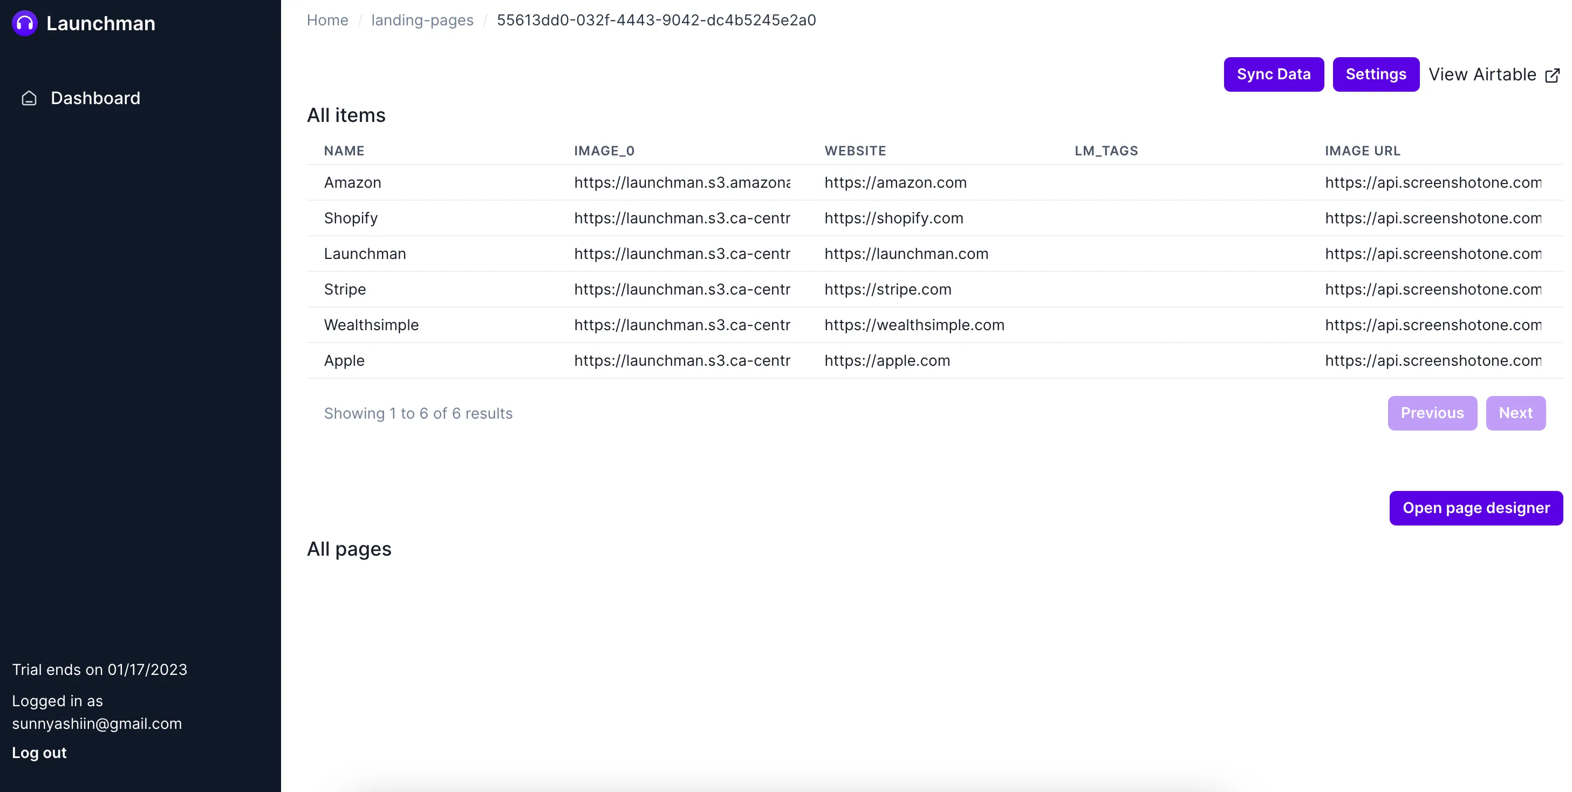
Task: Open Settings configuration icon
Action: point(1376,74)
